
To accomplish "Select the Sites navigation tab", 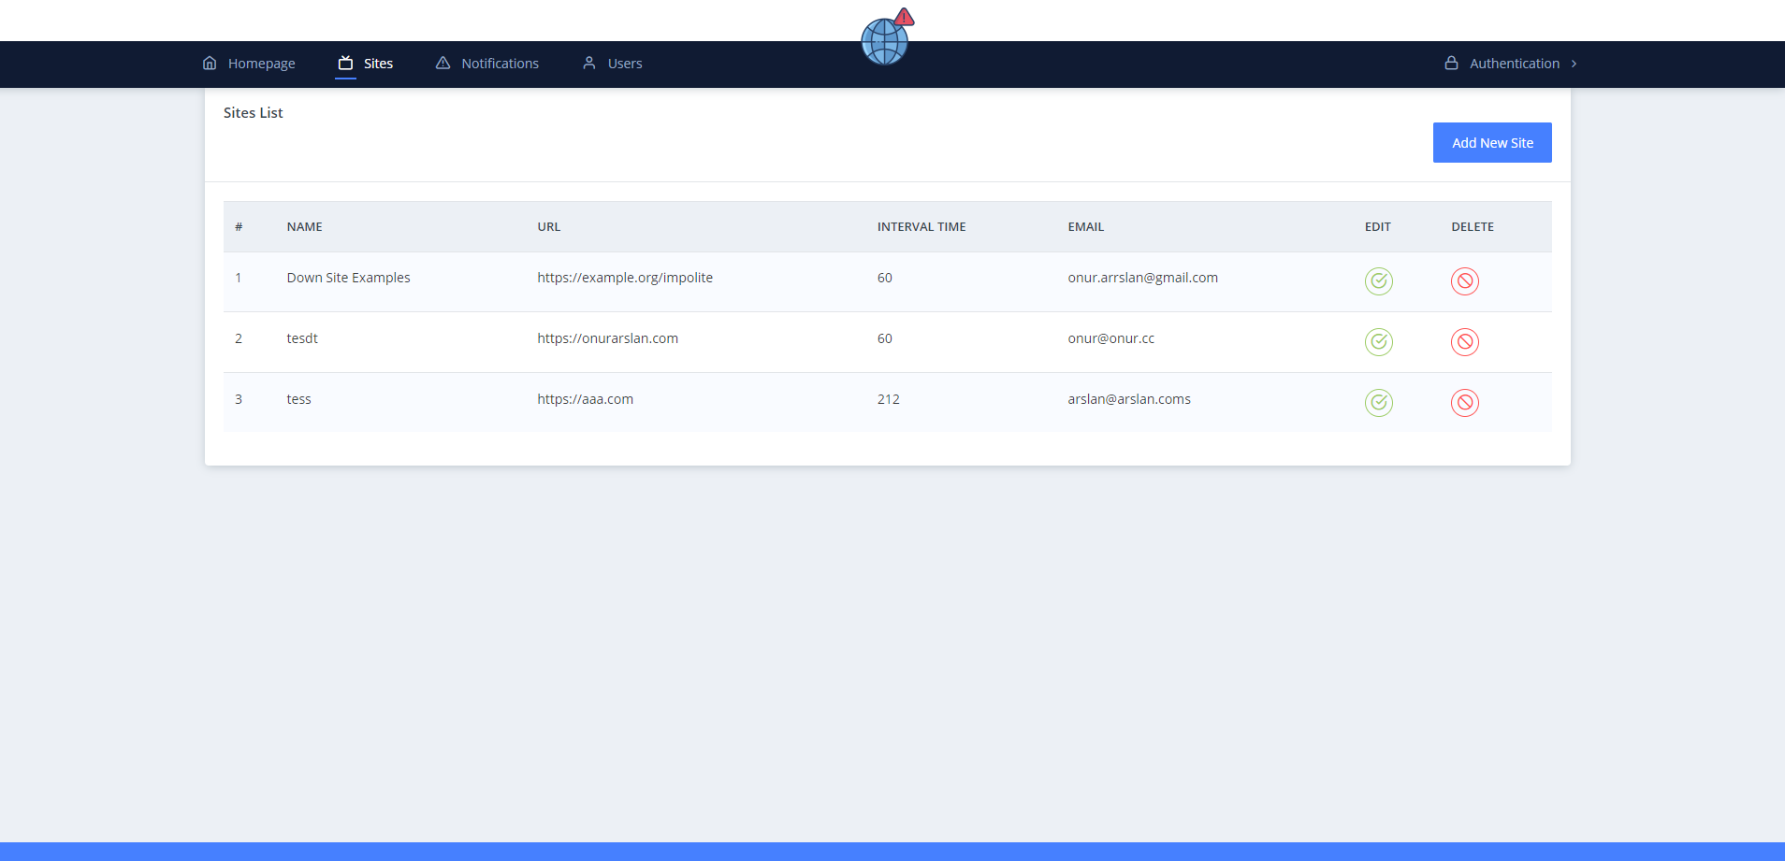I will [x=378, y=63].
